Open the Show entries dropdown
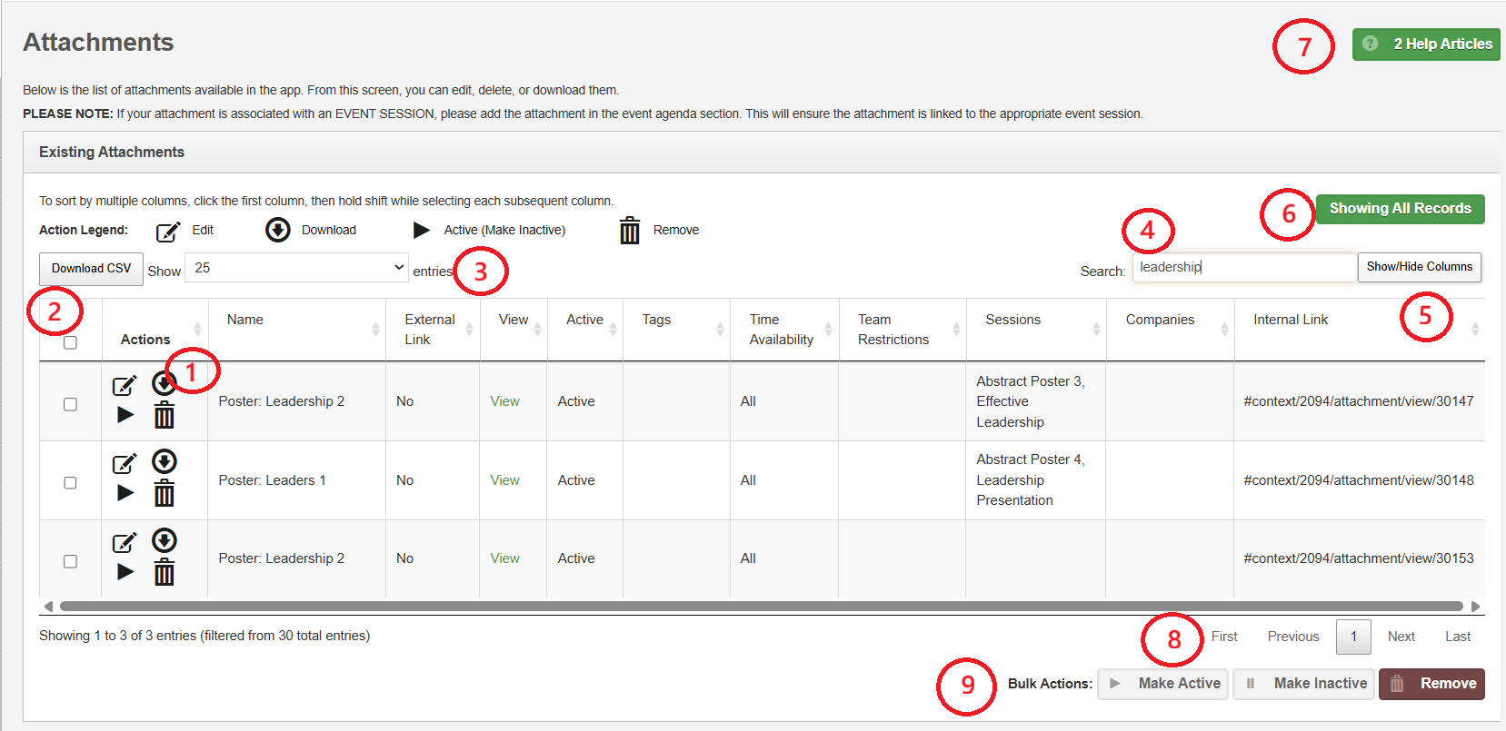The image size is (1506, 731). (x=296, y=268)
